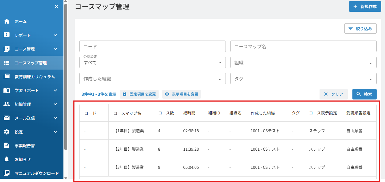Open the 事業報告書 menu item
Viewport: 385px width, 182px height.
pos(32,146)
